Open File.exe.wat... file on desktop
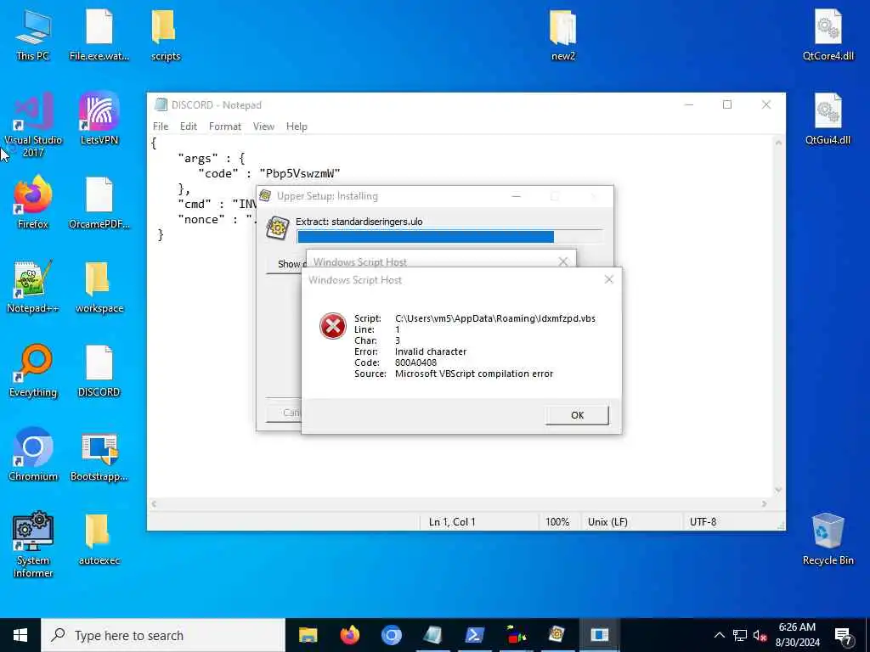 pyautogui.click(x=99, y=36)
